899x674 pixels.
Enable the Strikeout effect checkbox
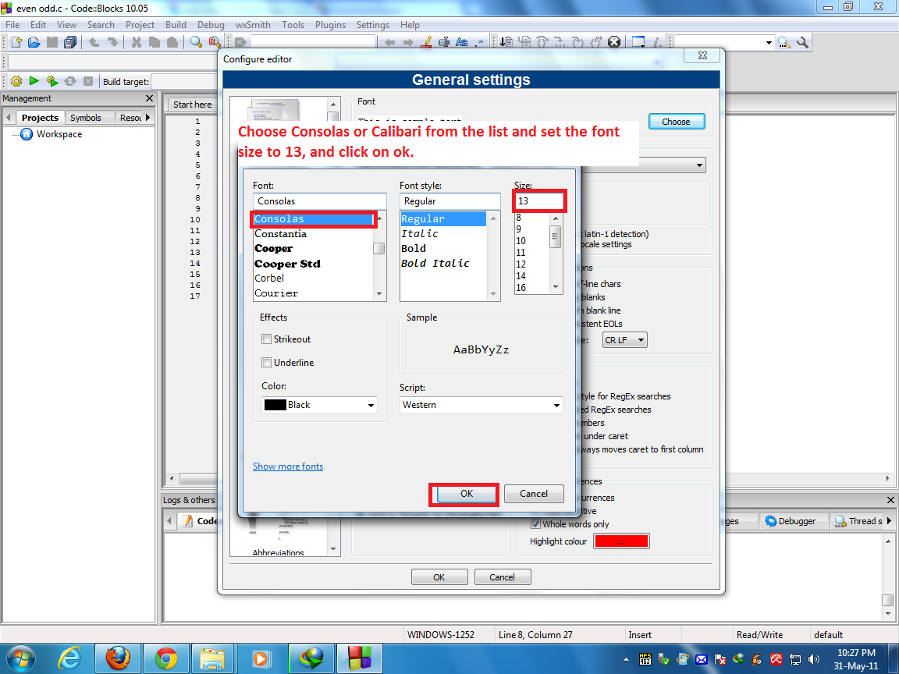pos(266,339)
